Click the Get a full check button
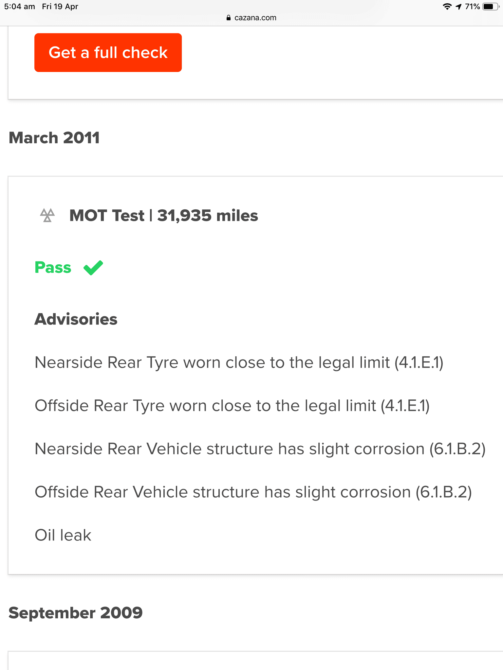Viewport: 503px width, 670px height. [x=108, y=52]
